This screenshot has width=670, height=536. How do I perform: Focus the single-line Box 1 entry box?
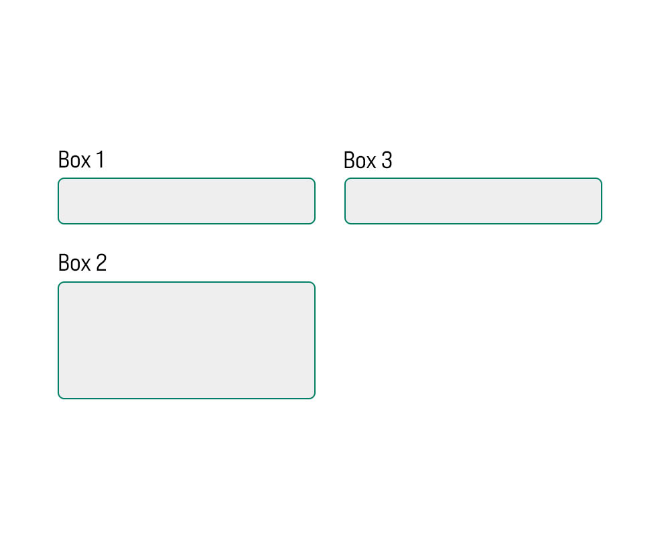click(x=186, y=201)
